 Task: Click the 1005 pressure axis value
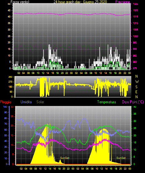click(x=135, y=30)
